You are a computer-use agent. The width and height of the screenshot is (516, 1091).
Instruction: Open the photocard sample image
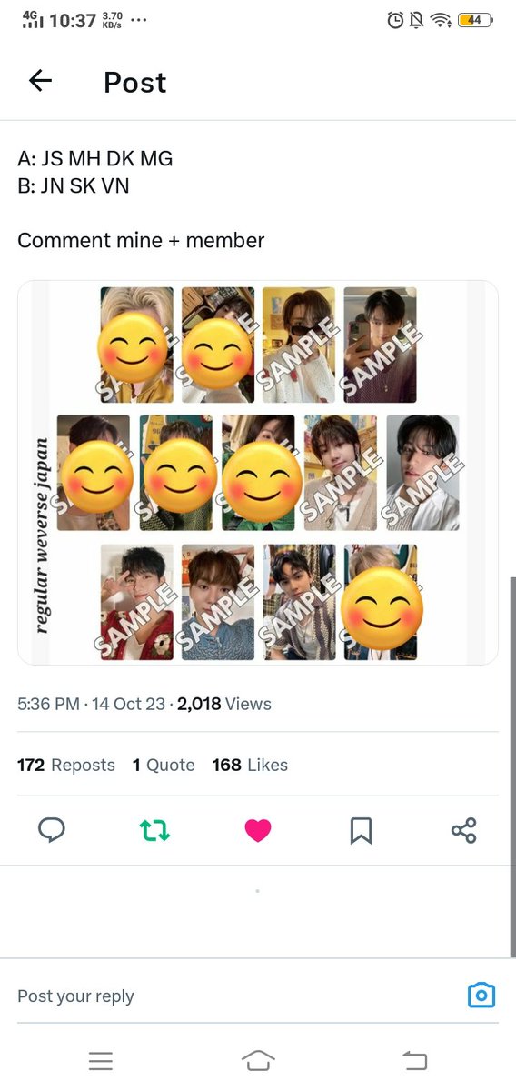pyautogui.click(x=258, y=473)
